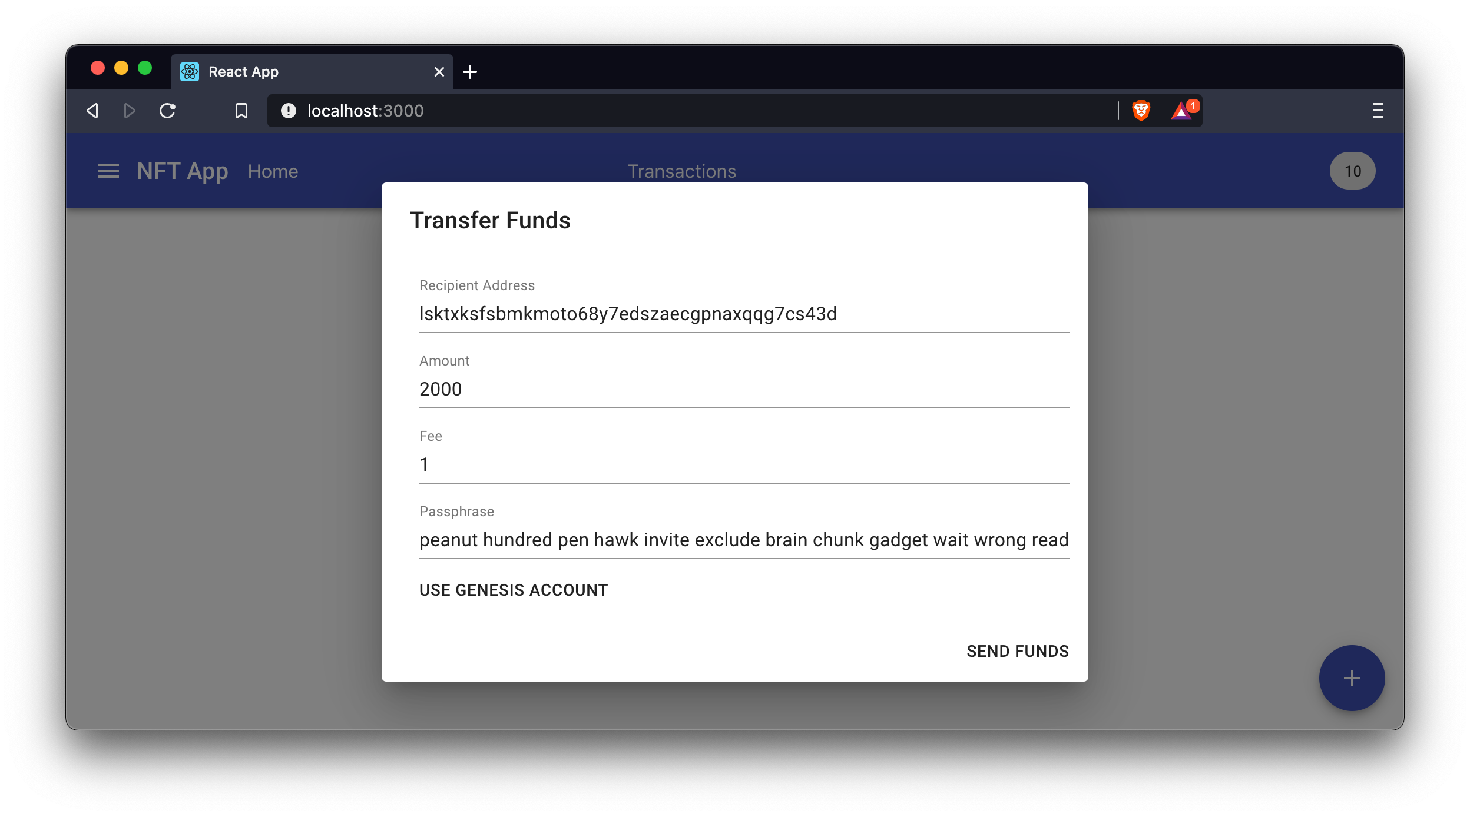This screenshot has width=1470, height=817.
Task: Click the user avatar showing 10
Action: (1351, 170)
